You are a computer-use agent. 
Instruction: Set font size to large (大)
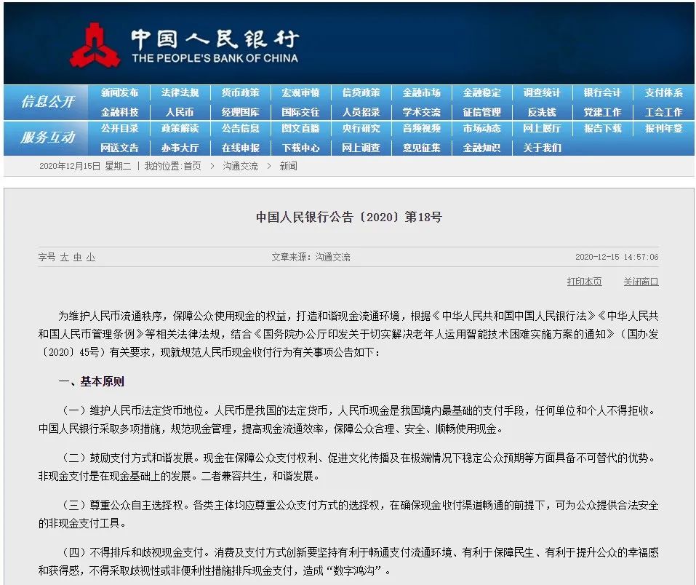64,258
